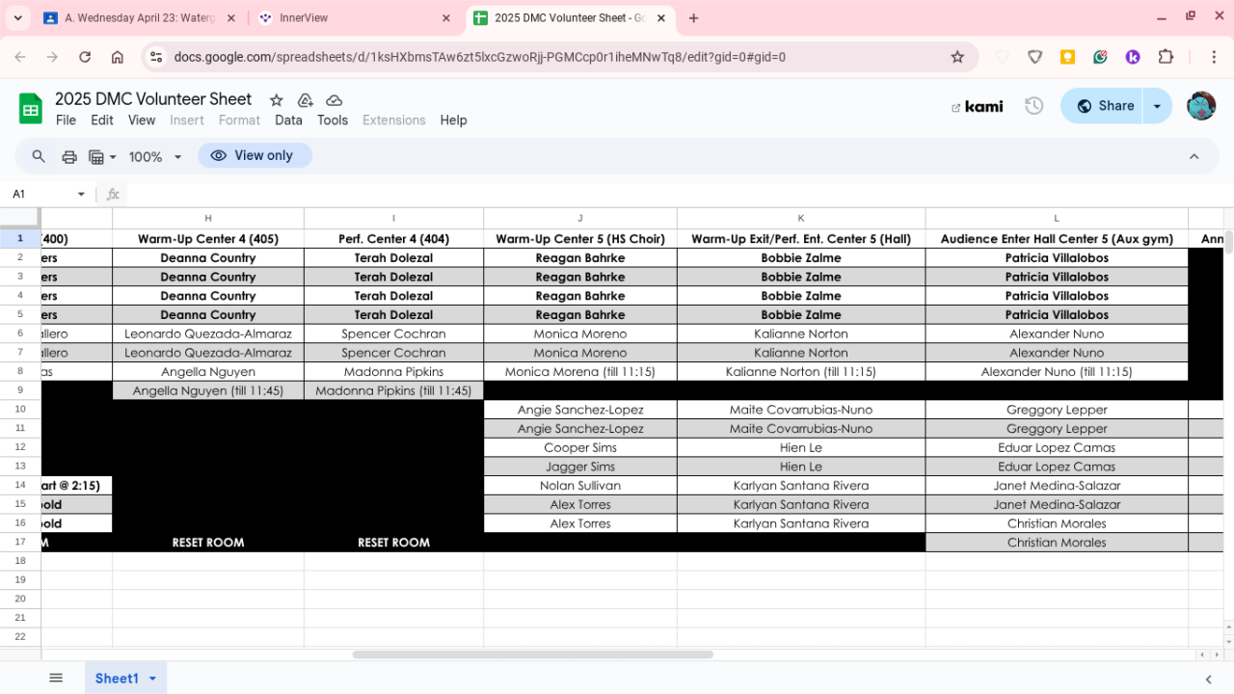Select column H header
The height and width of the screenshot is (694, 1234).
tap(208, 219)
